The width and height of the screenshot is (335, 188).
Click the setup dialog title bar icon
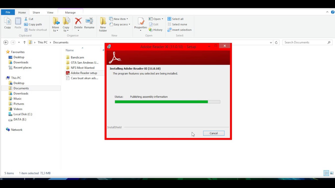click(109, 47)
